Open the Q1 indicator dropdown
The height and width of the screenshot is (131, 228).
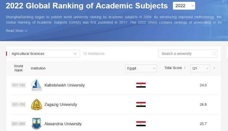pos(200,68)
